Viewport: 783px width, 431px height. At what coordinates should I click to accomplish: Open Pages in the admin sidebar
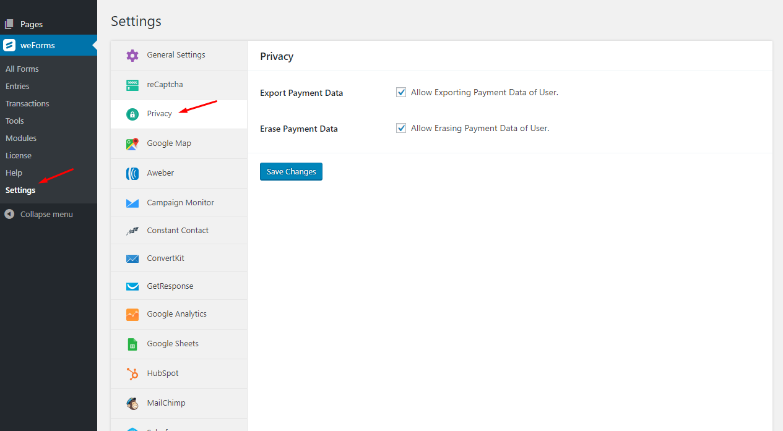[48, 24]
